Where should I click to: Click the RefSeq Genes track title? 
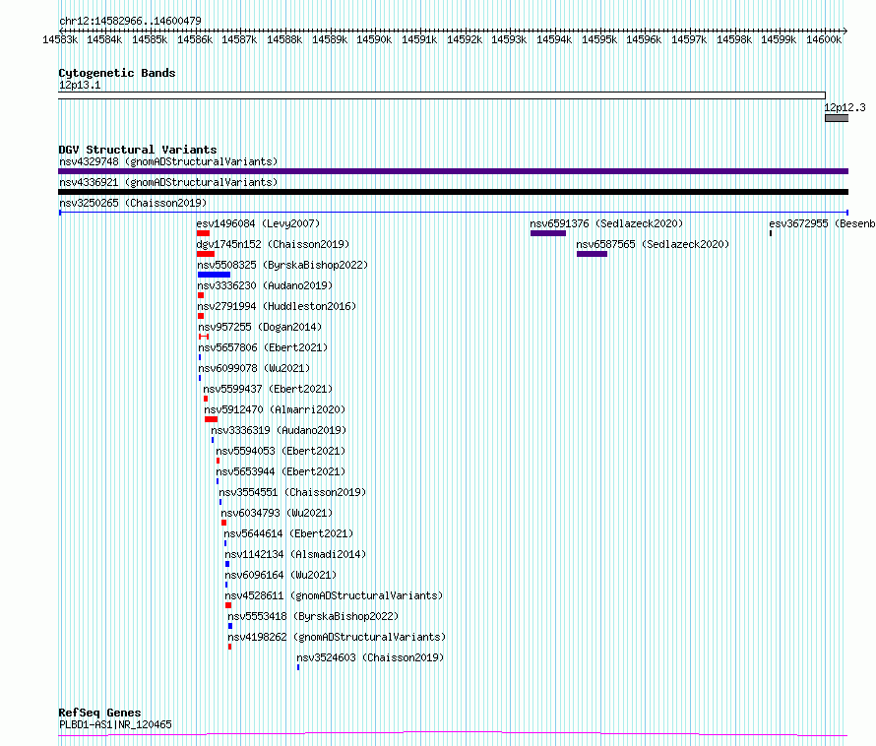99,713
